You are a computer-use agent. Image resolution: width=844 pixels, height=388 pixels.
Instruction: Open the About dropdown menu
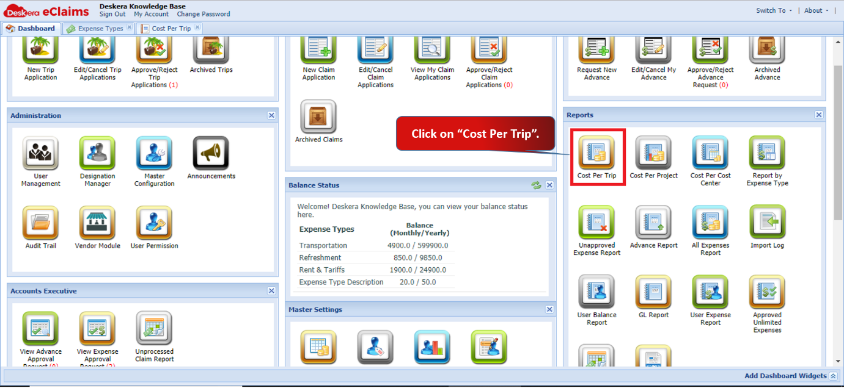(x=816, y=10)
